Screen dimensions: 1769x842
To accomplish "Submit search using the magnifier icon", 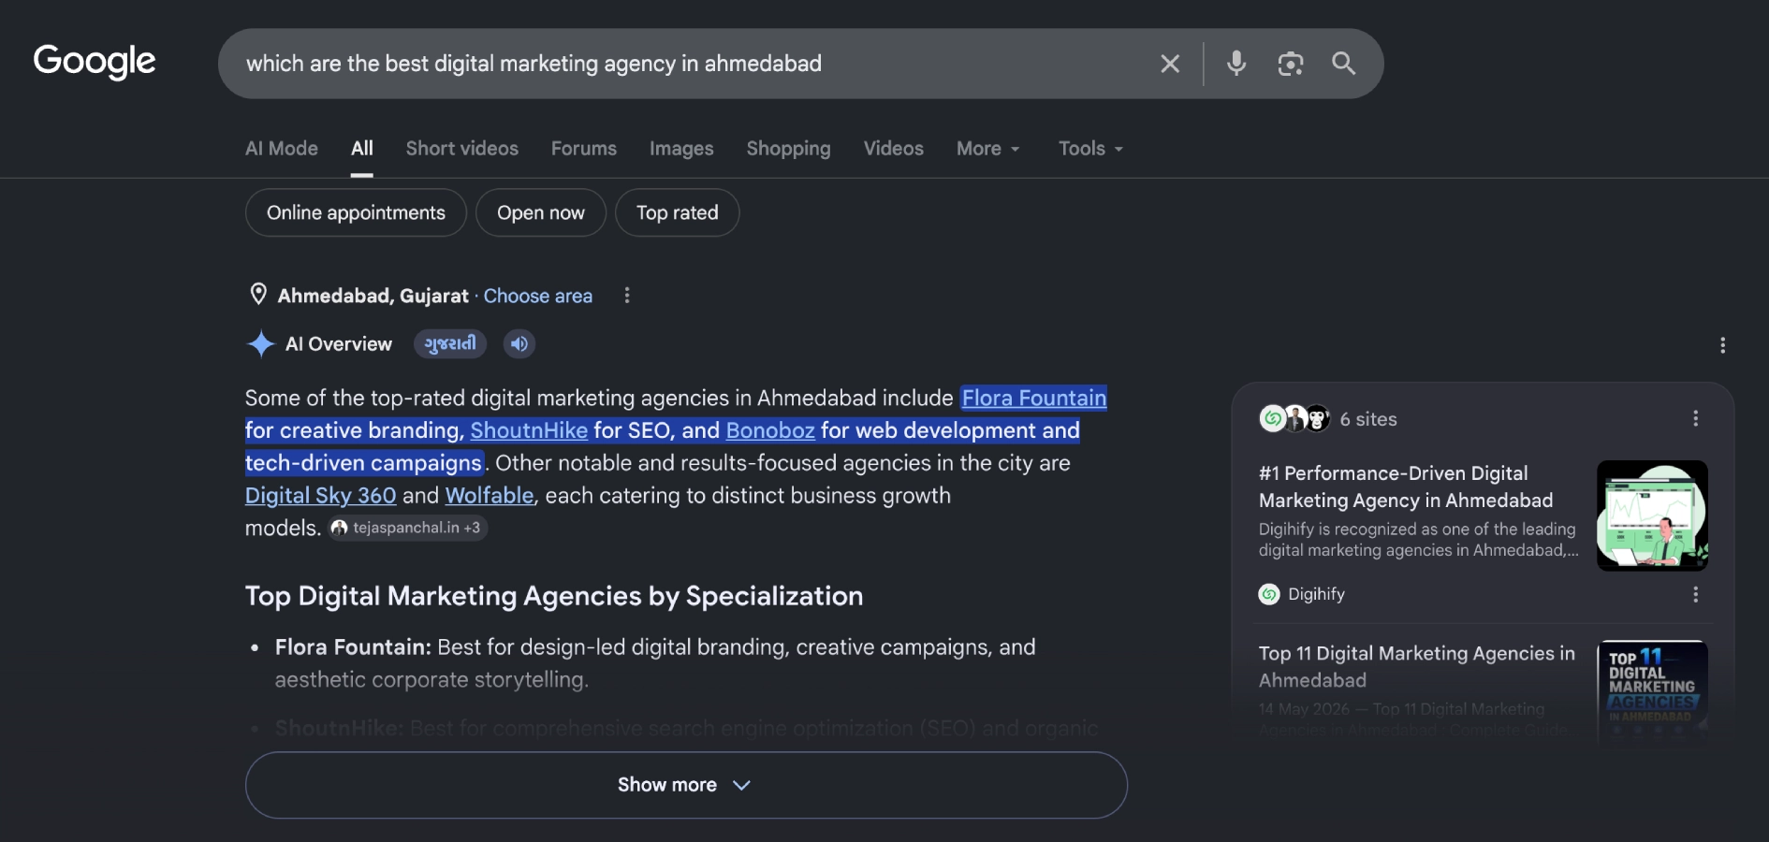I will coord(1344,64).
